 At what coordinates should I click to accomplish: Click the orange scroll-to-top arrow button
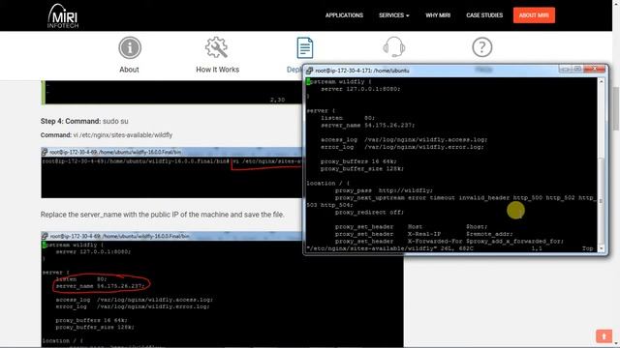coord(604,336)
